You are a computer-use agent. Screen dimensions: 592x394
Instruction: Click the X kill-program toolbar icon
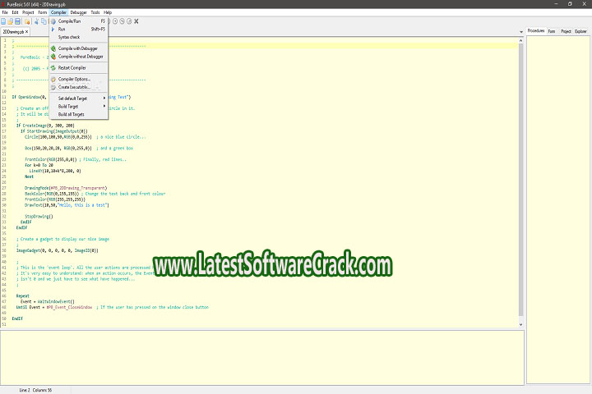coord(136,21)
